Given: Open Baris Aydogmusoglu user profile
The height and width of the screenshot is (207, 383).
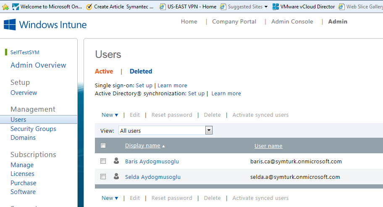Looking at the screenshot, I should (x=152, y=161).
